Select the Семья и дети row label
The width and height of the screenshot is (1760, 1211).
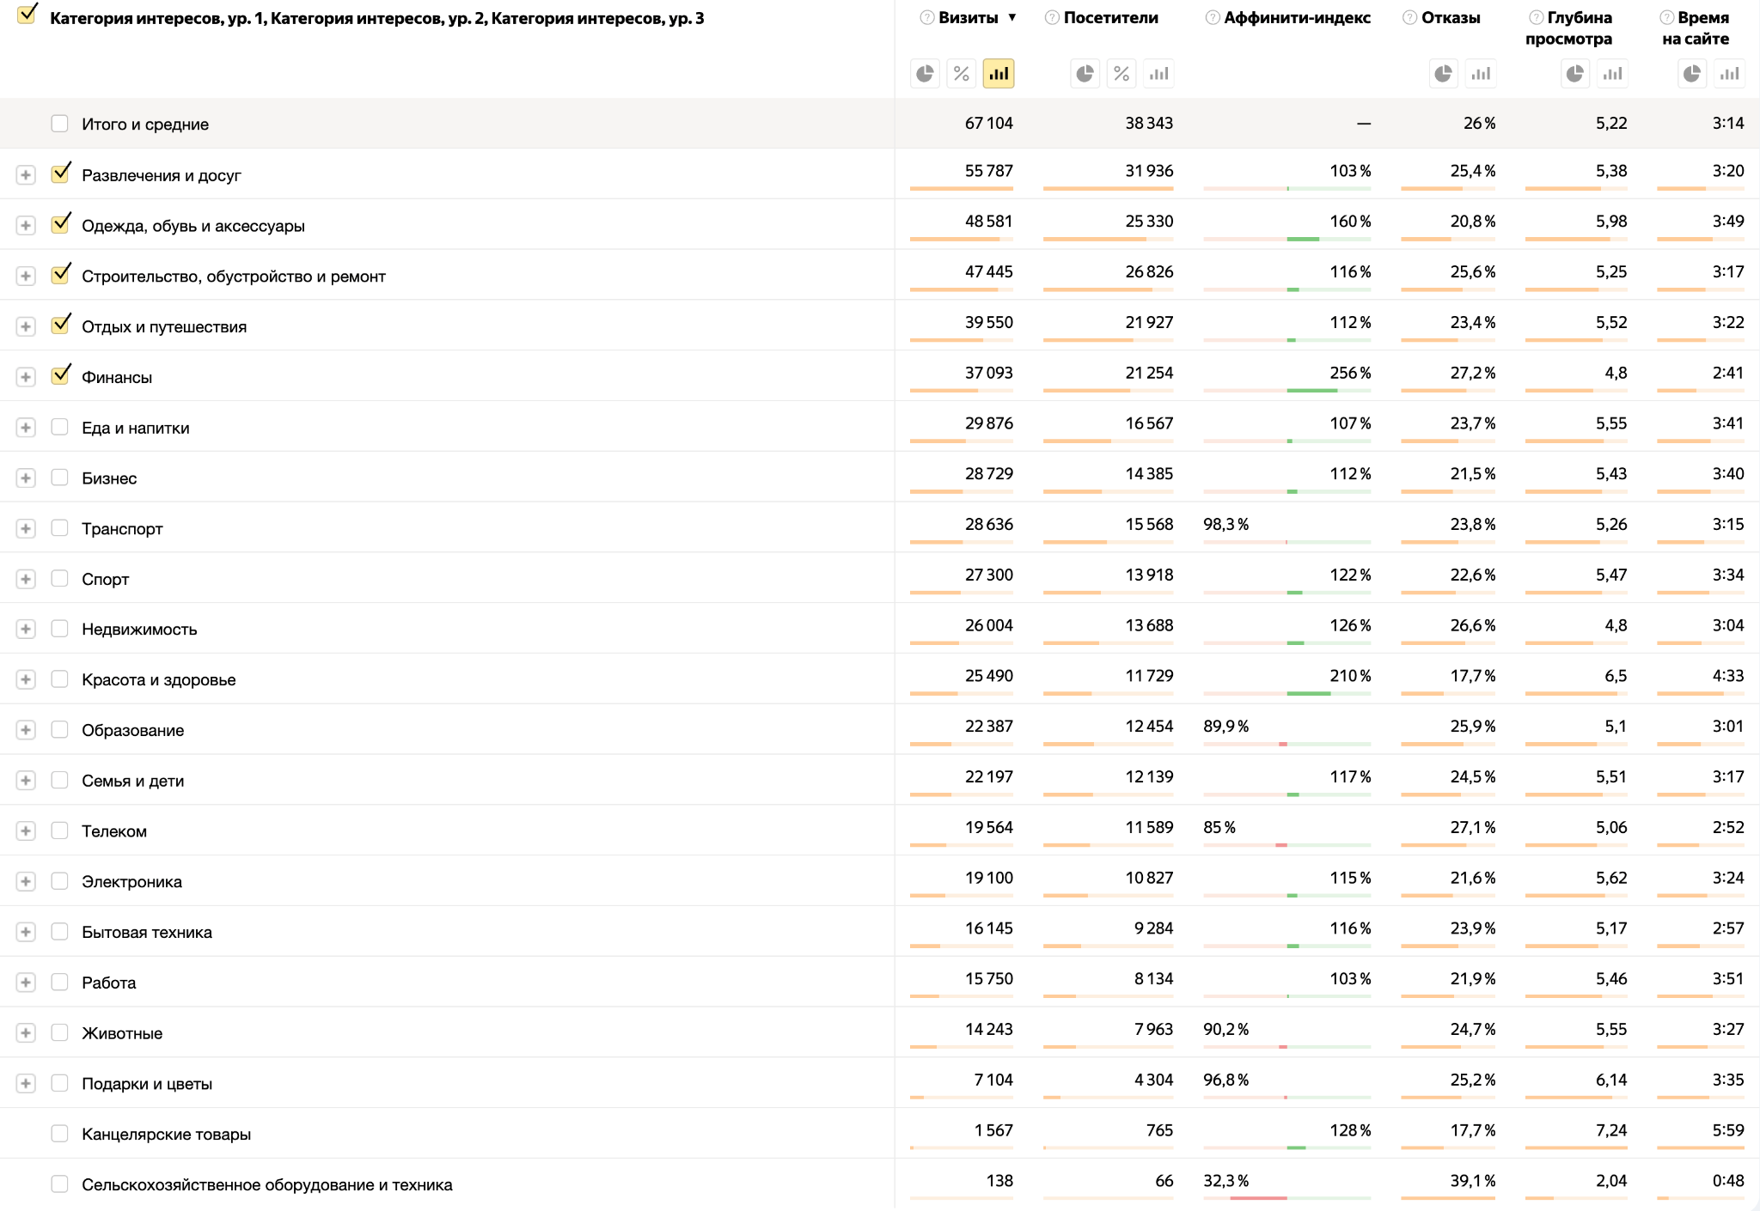click(x=133, y=781)
